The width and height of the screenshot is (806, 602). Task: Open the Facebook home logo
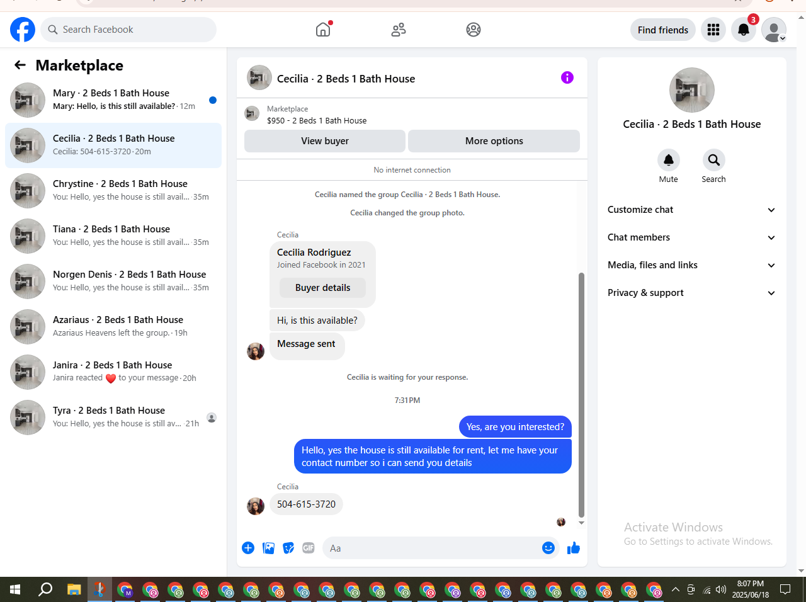23,30
